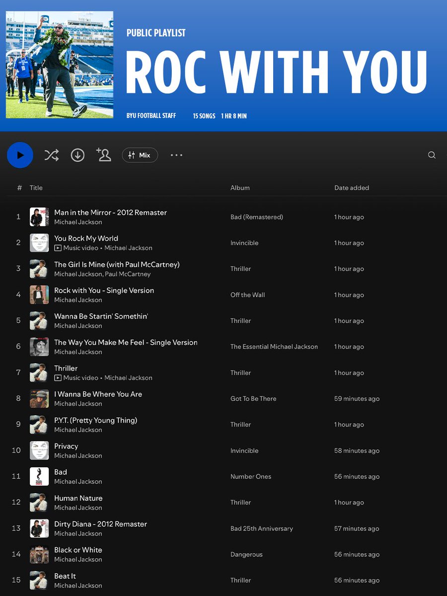
Task: Select the song Bad
Action: (x=61, y=472)
